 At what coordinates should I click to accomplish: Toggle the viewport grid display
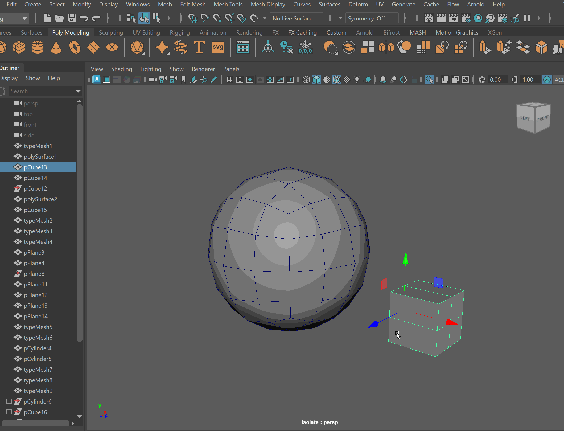click(229, 80)
